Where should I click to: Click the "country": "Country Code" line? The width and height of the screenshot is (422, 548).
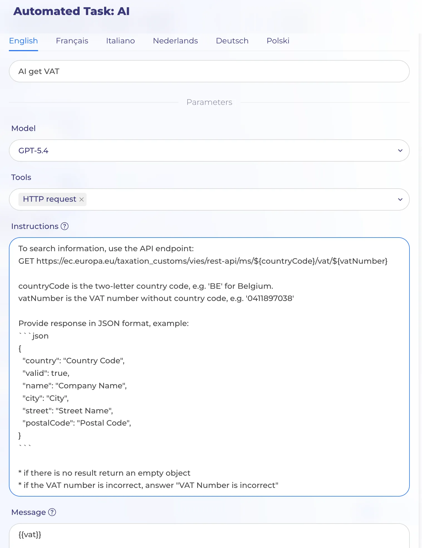(73, 361)
